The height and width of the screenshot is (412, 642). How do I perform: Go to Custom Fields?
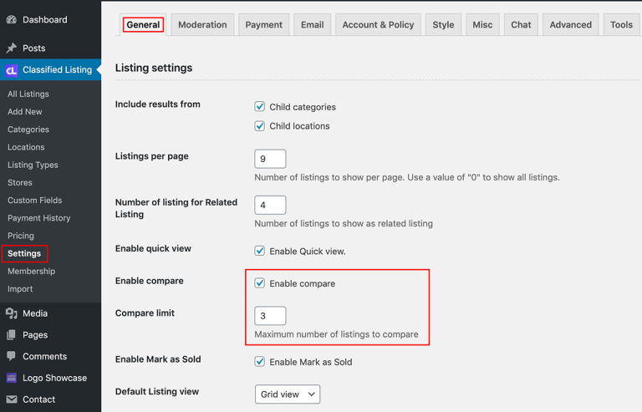pyautogui.click(x=35, y=200)
